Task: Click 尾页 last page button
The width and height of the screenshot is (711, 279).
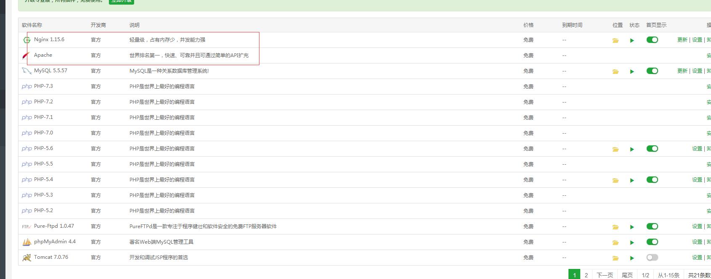Action: 627,275
